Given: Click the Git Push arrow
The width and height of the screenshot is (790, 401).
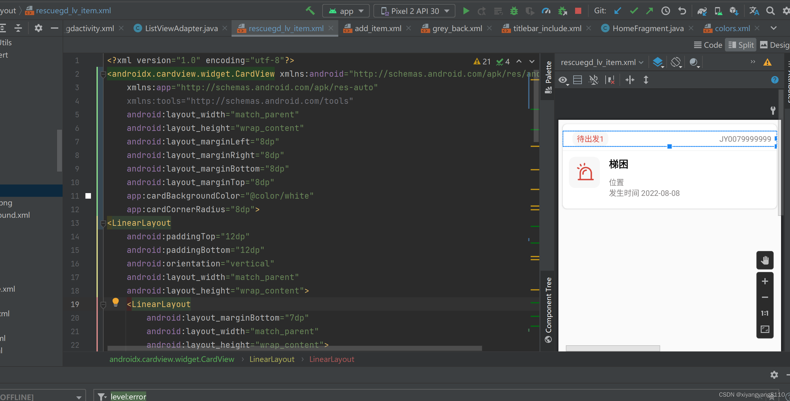Looking at the screenshot, I should click(x=650, y=11).
